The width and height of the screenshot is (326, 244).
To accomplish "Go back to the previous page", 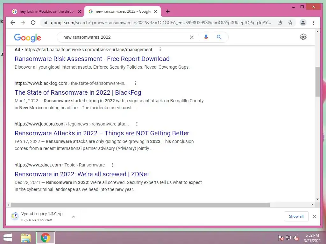I will [13, 23].
